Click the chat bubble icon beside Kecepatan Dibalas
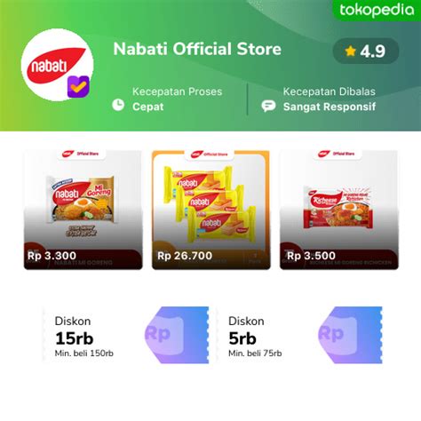The image size is (421, 421). [268, 106]
